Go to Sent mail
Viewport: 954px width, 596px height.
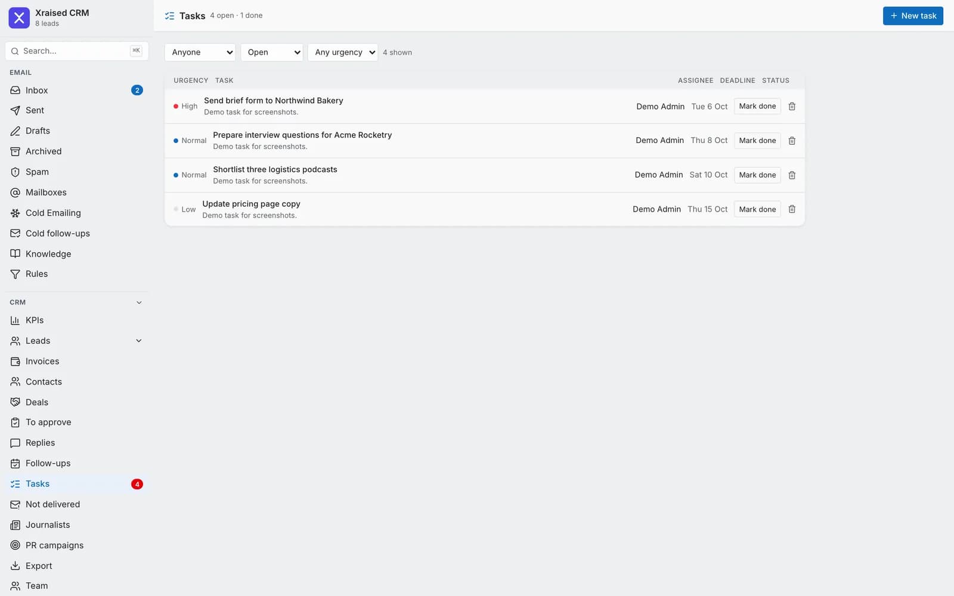[76, 110]
